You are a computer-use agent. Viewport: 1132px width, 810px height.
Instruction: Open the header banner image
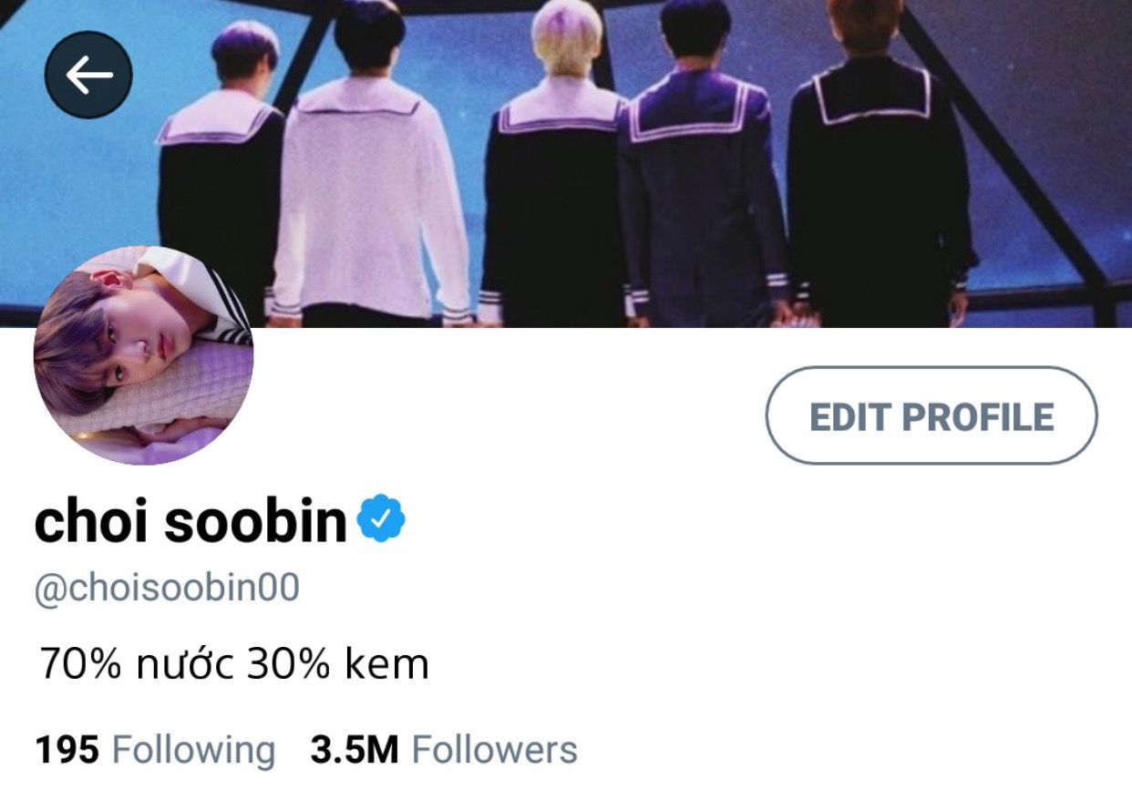pyautogui.click(x=566, y=164)
